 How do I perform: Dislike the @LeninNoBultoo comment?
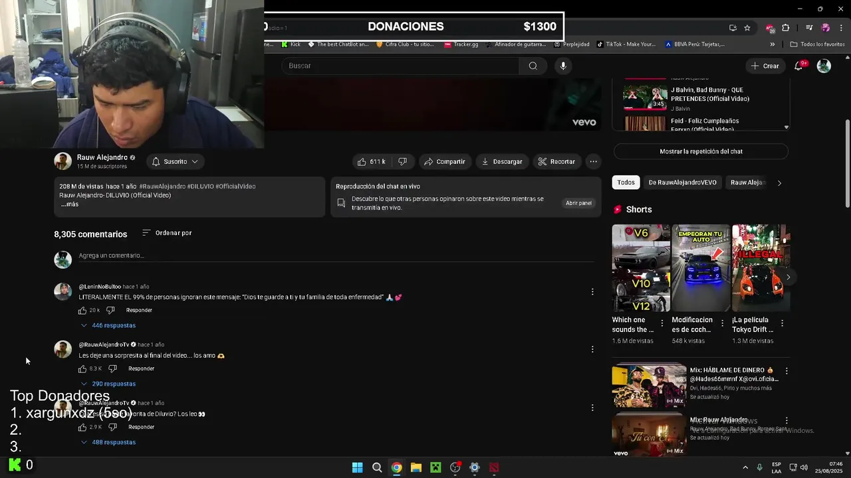pyautogui.click(x=110, y=310)
